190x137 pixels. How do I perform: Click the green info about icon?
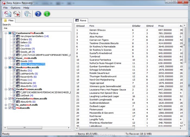[47, 14]
